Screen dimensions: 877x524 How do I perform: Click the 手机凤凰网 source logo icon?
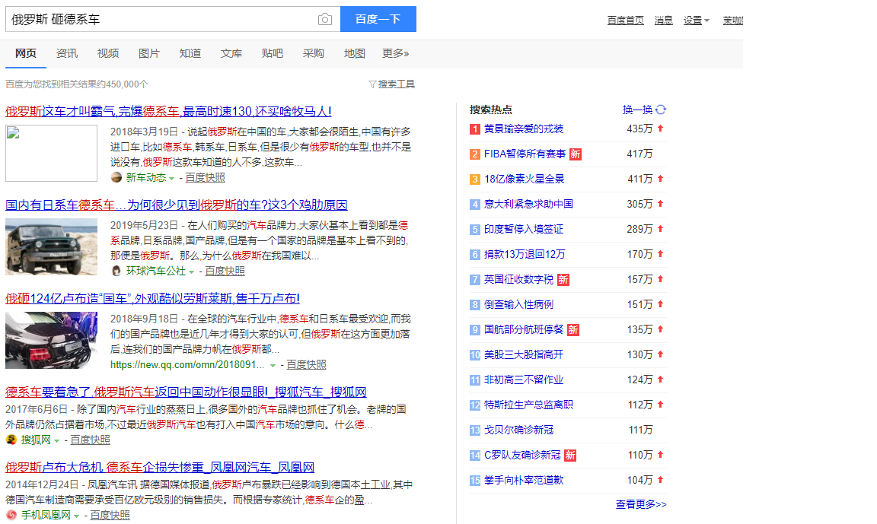click(11, 515)
